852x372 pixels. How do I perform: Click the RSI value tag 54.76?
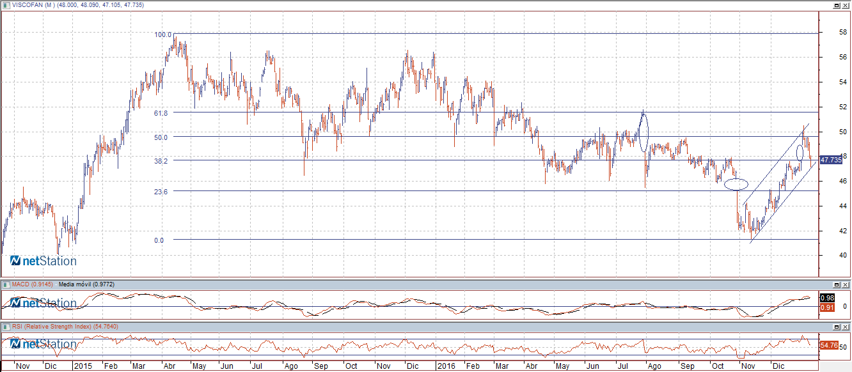[828, 345]
